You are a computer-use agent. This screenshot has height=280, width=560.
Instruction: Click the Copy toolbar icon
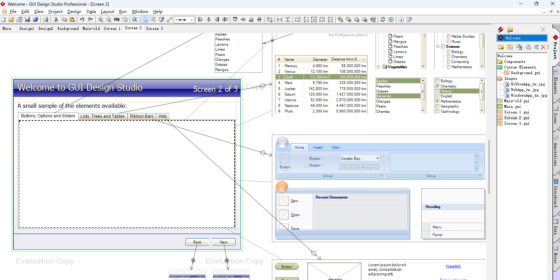click(64, 20)
